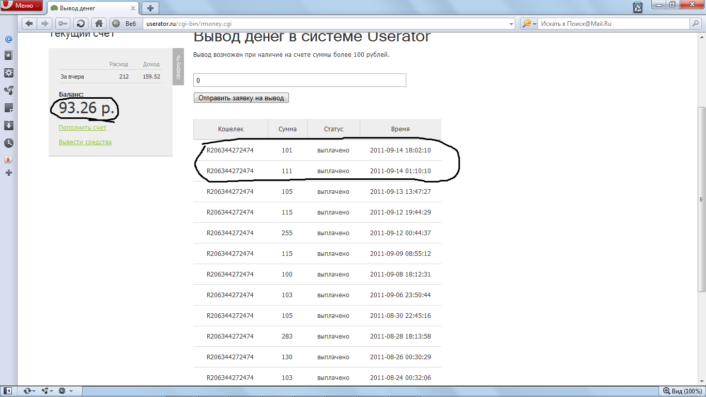The image size is (706, 397).
Task: Open a new tab with plus button
Action: coord(150,8)
